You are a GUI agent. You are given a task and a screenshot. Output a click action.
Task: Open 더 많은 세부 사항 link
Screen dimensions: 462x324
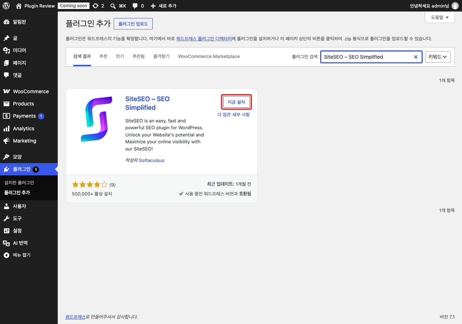[234, 115]
